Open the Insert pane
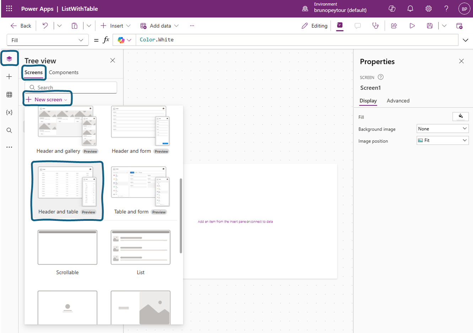The image size is (473, 333). coord(10,76)
